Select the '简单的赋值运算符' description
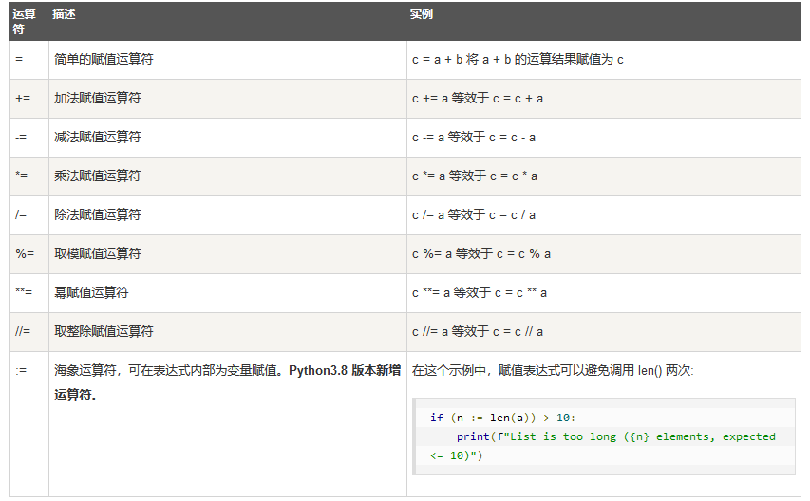Viewport: 810px width, 501px height. [104, 60]
